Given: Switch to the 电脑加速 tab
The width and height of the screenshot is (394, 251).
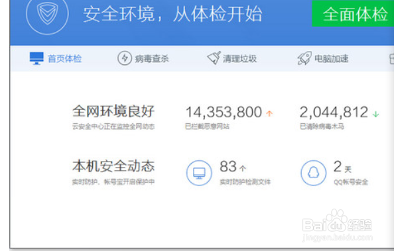Looking at the screenshot, I should pos(323,58).
